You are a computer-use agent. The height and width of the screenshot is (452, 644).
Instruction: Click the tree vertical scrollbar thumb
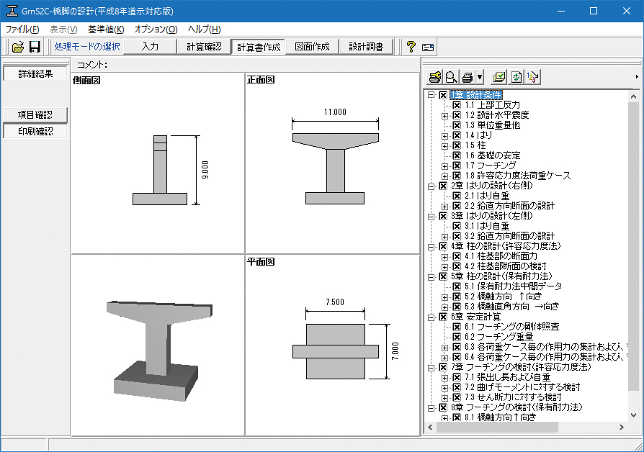(x=633, y=246)
